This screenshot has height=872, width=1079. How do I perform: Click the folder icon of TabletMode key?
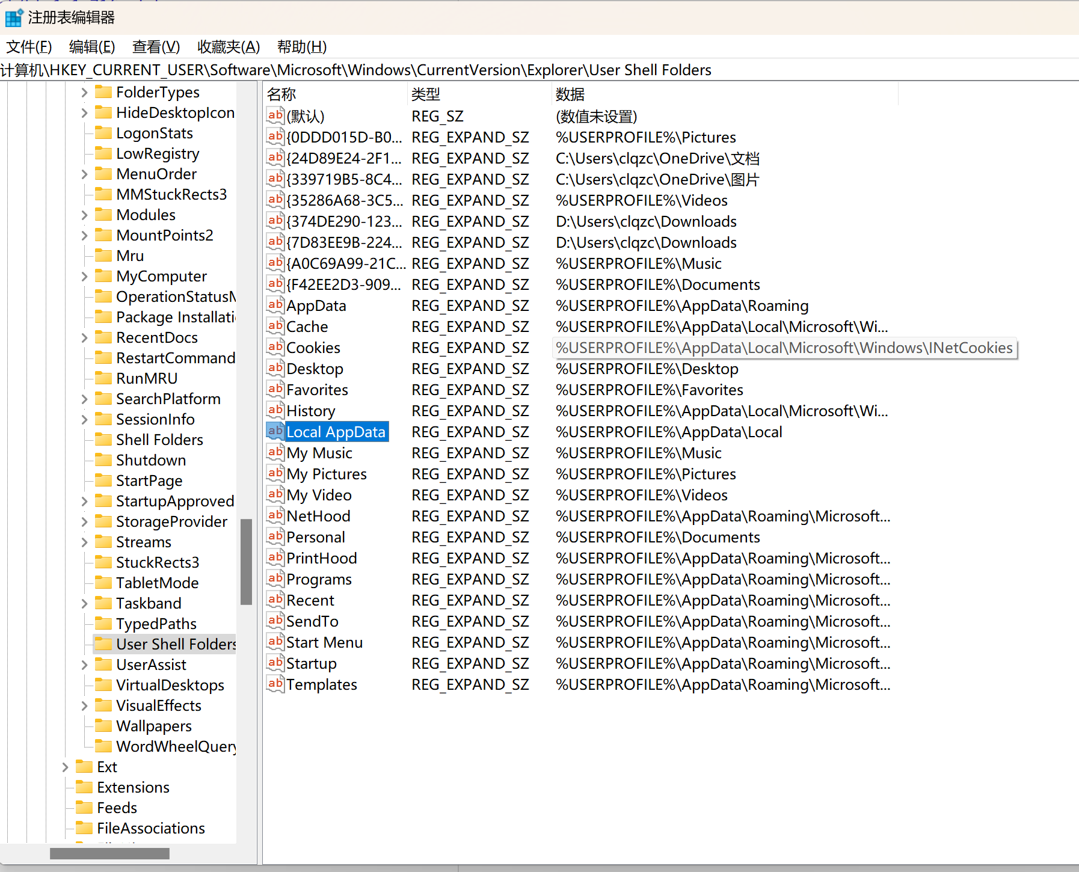click(x=103, y=582)
